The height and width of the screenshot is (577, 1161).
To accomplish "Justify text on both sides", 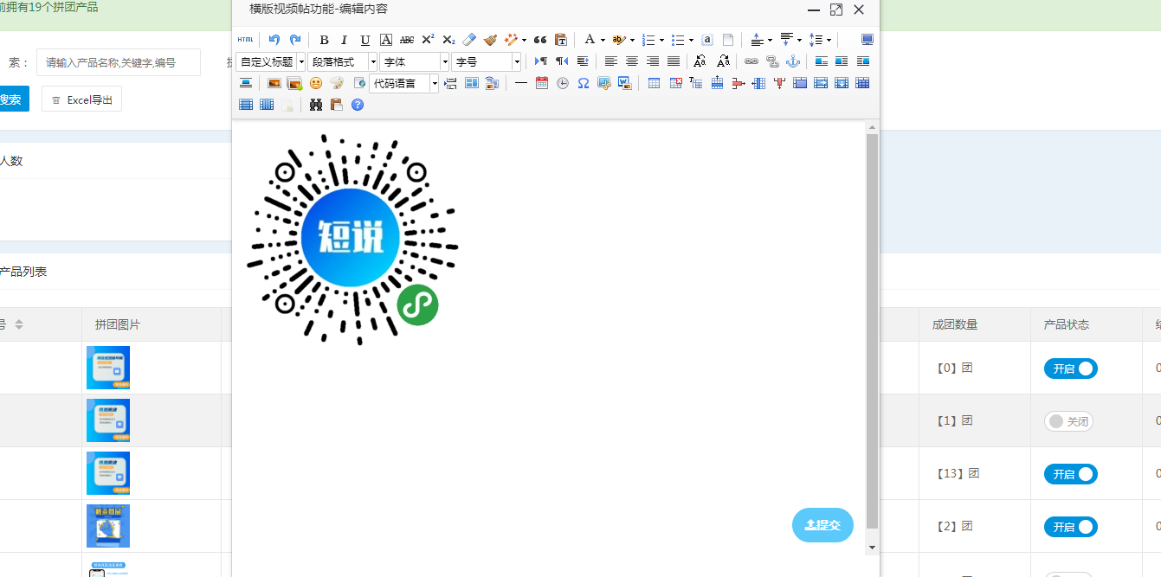I will point(674,61).
